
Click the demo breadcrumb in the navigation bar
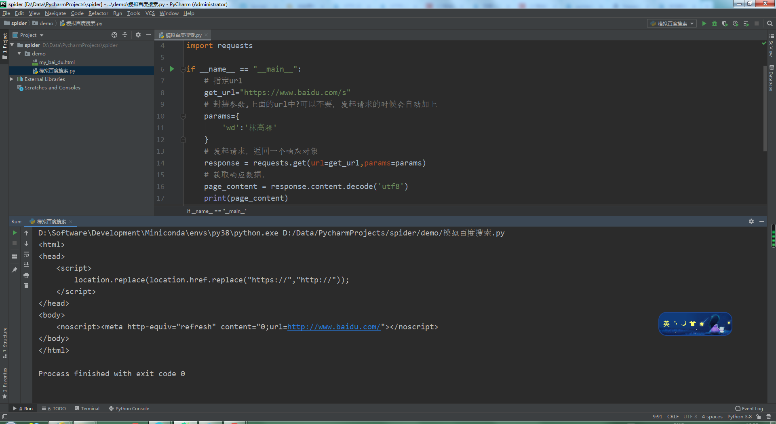tap(43, 23)
